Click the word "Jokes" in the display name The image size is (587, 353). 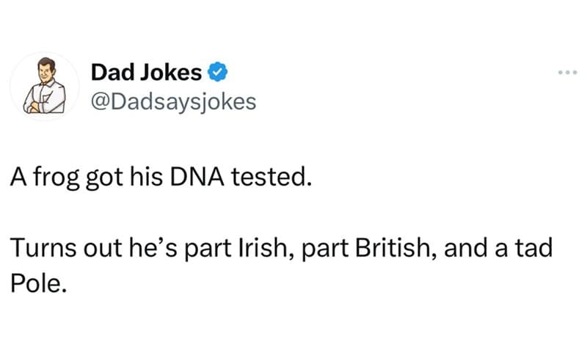click(171, 72)
